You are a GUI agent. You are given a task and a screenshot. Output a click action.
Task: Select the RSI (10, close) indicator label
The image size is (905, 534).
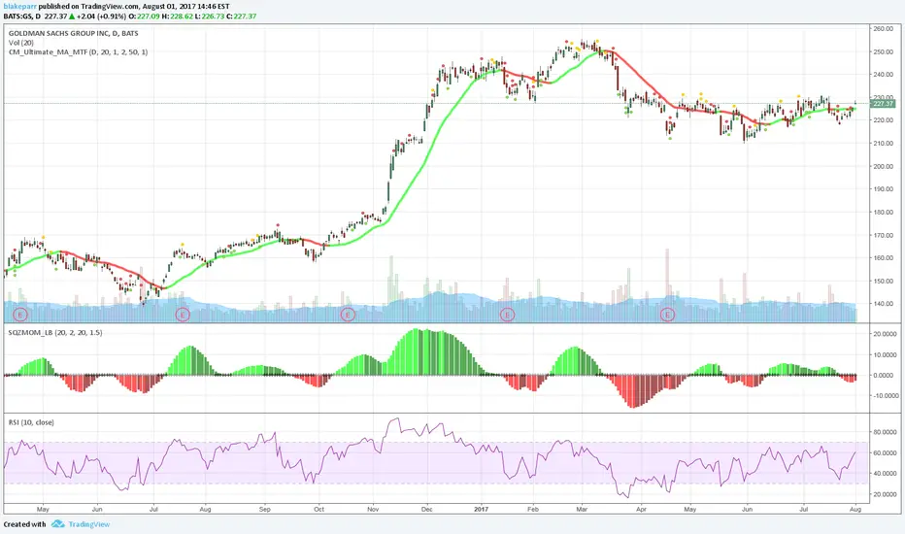[x=31, y=422]
